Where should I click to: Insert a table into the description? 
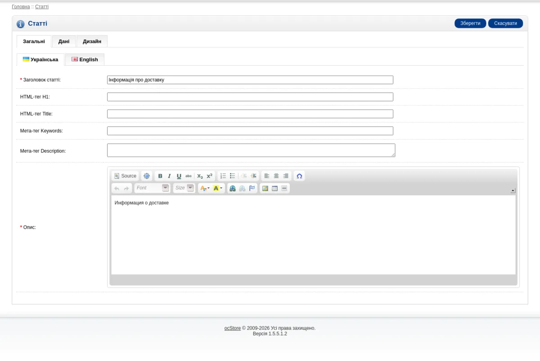274,188
